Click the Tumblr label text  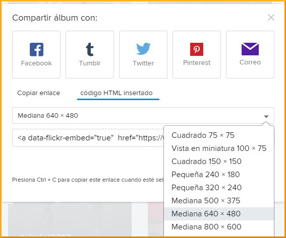[x=90, y=63]
